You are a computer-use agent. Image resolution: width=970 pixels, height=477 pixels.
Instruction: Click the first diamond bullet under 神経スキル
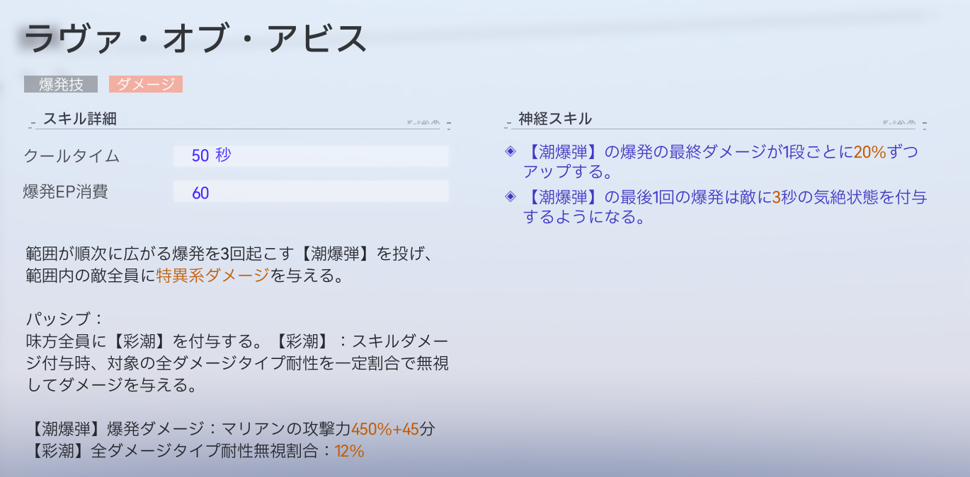(x=510, y=152)
